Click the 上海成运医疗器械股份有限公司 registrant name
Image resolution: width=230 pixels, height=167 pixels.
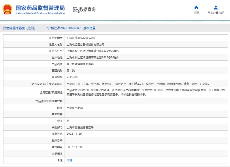point(86,44)
